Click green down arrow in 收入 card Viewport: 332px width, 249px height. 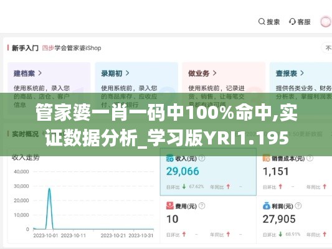point(184,187)
